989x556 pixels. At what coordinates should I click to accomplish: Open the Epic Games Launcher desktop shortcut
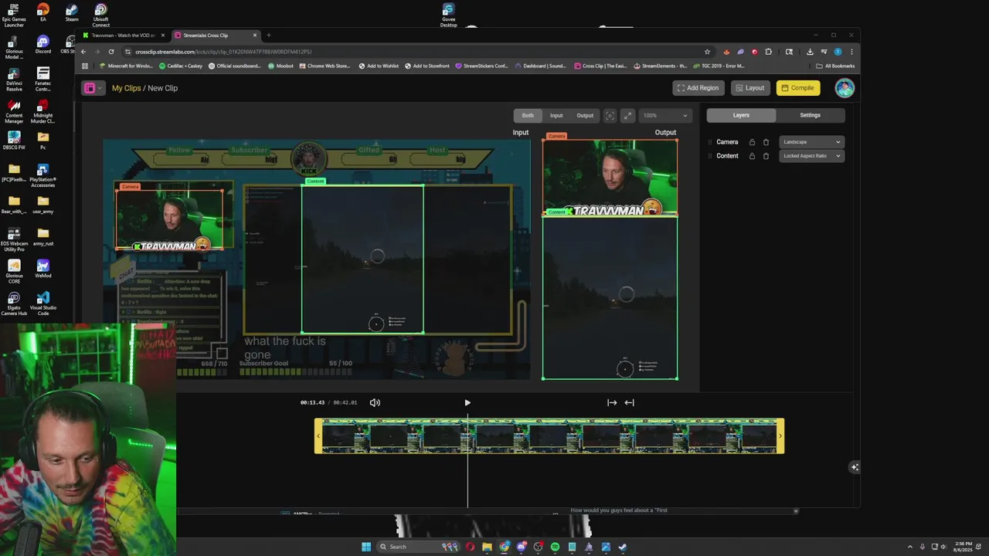point(14,15)
